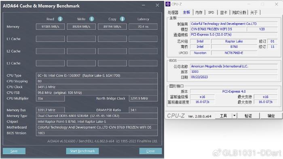Click the 验证 button

tap(248, 116)
